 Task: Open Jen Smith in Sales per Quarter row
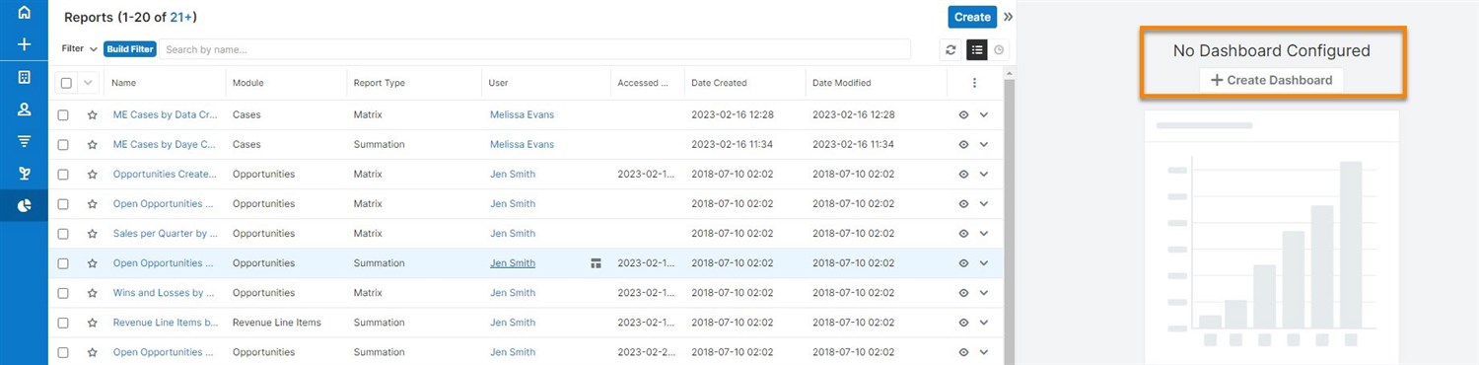click(x=513, y=234)
